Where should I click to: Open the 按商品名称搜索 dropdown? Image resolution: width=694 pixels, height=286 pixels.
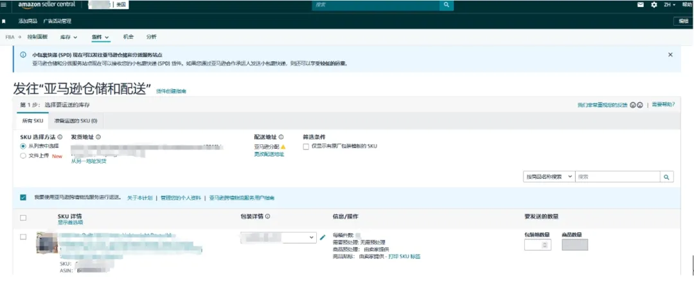coord(548,176)
